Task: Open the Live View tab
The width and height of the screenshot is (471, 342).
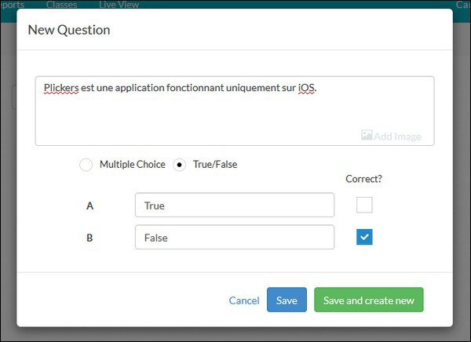Action: pyautogui.click(x=119, y=5)
